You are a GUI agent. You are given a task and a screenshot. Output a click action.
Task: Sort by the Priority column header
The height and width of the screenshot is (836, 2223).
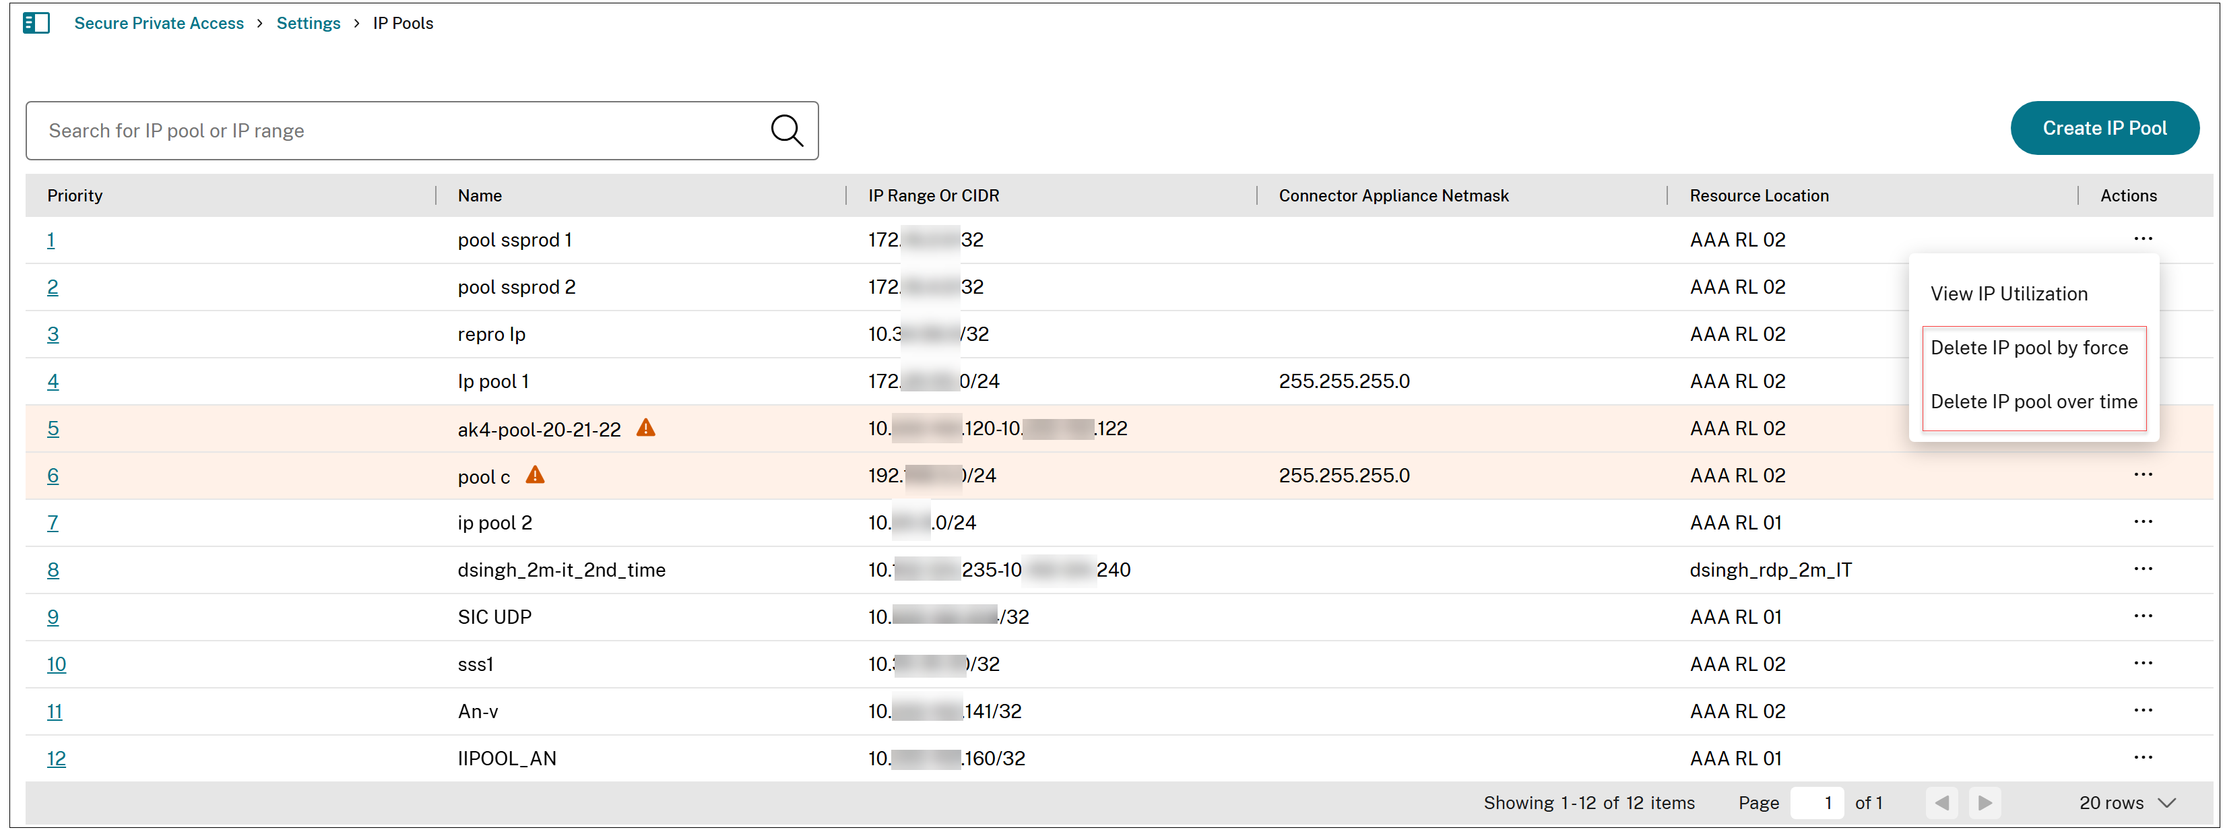[75, 195]
